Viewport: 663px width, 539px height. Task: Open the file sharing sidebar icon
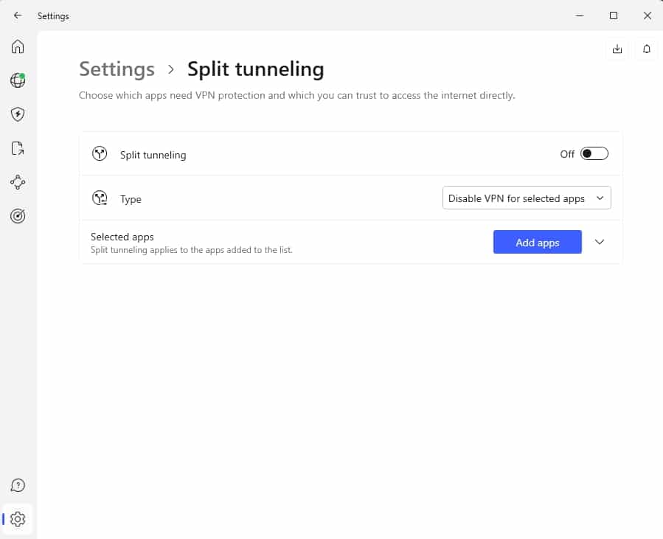click(18, 148)
